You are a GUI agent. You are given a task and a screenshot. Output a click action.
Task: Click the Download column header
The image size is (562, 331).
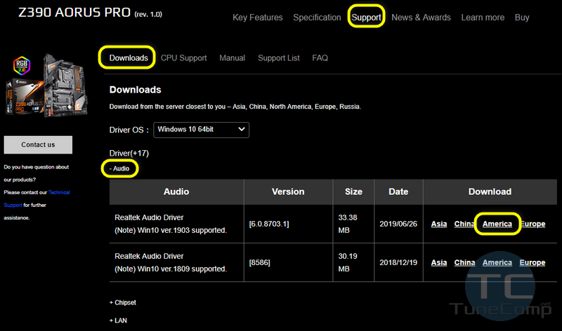pos(490,192)
